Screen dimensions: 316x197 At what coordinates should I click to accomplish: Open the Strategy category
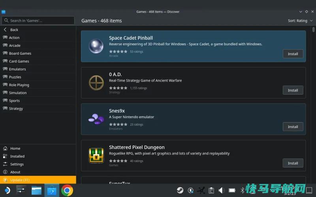pyautogui.click(x=38, y=108)
